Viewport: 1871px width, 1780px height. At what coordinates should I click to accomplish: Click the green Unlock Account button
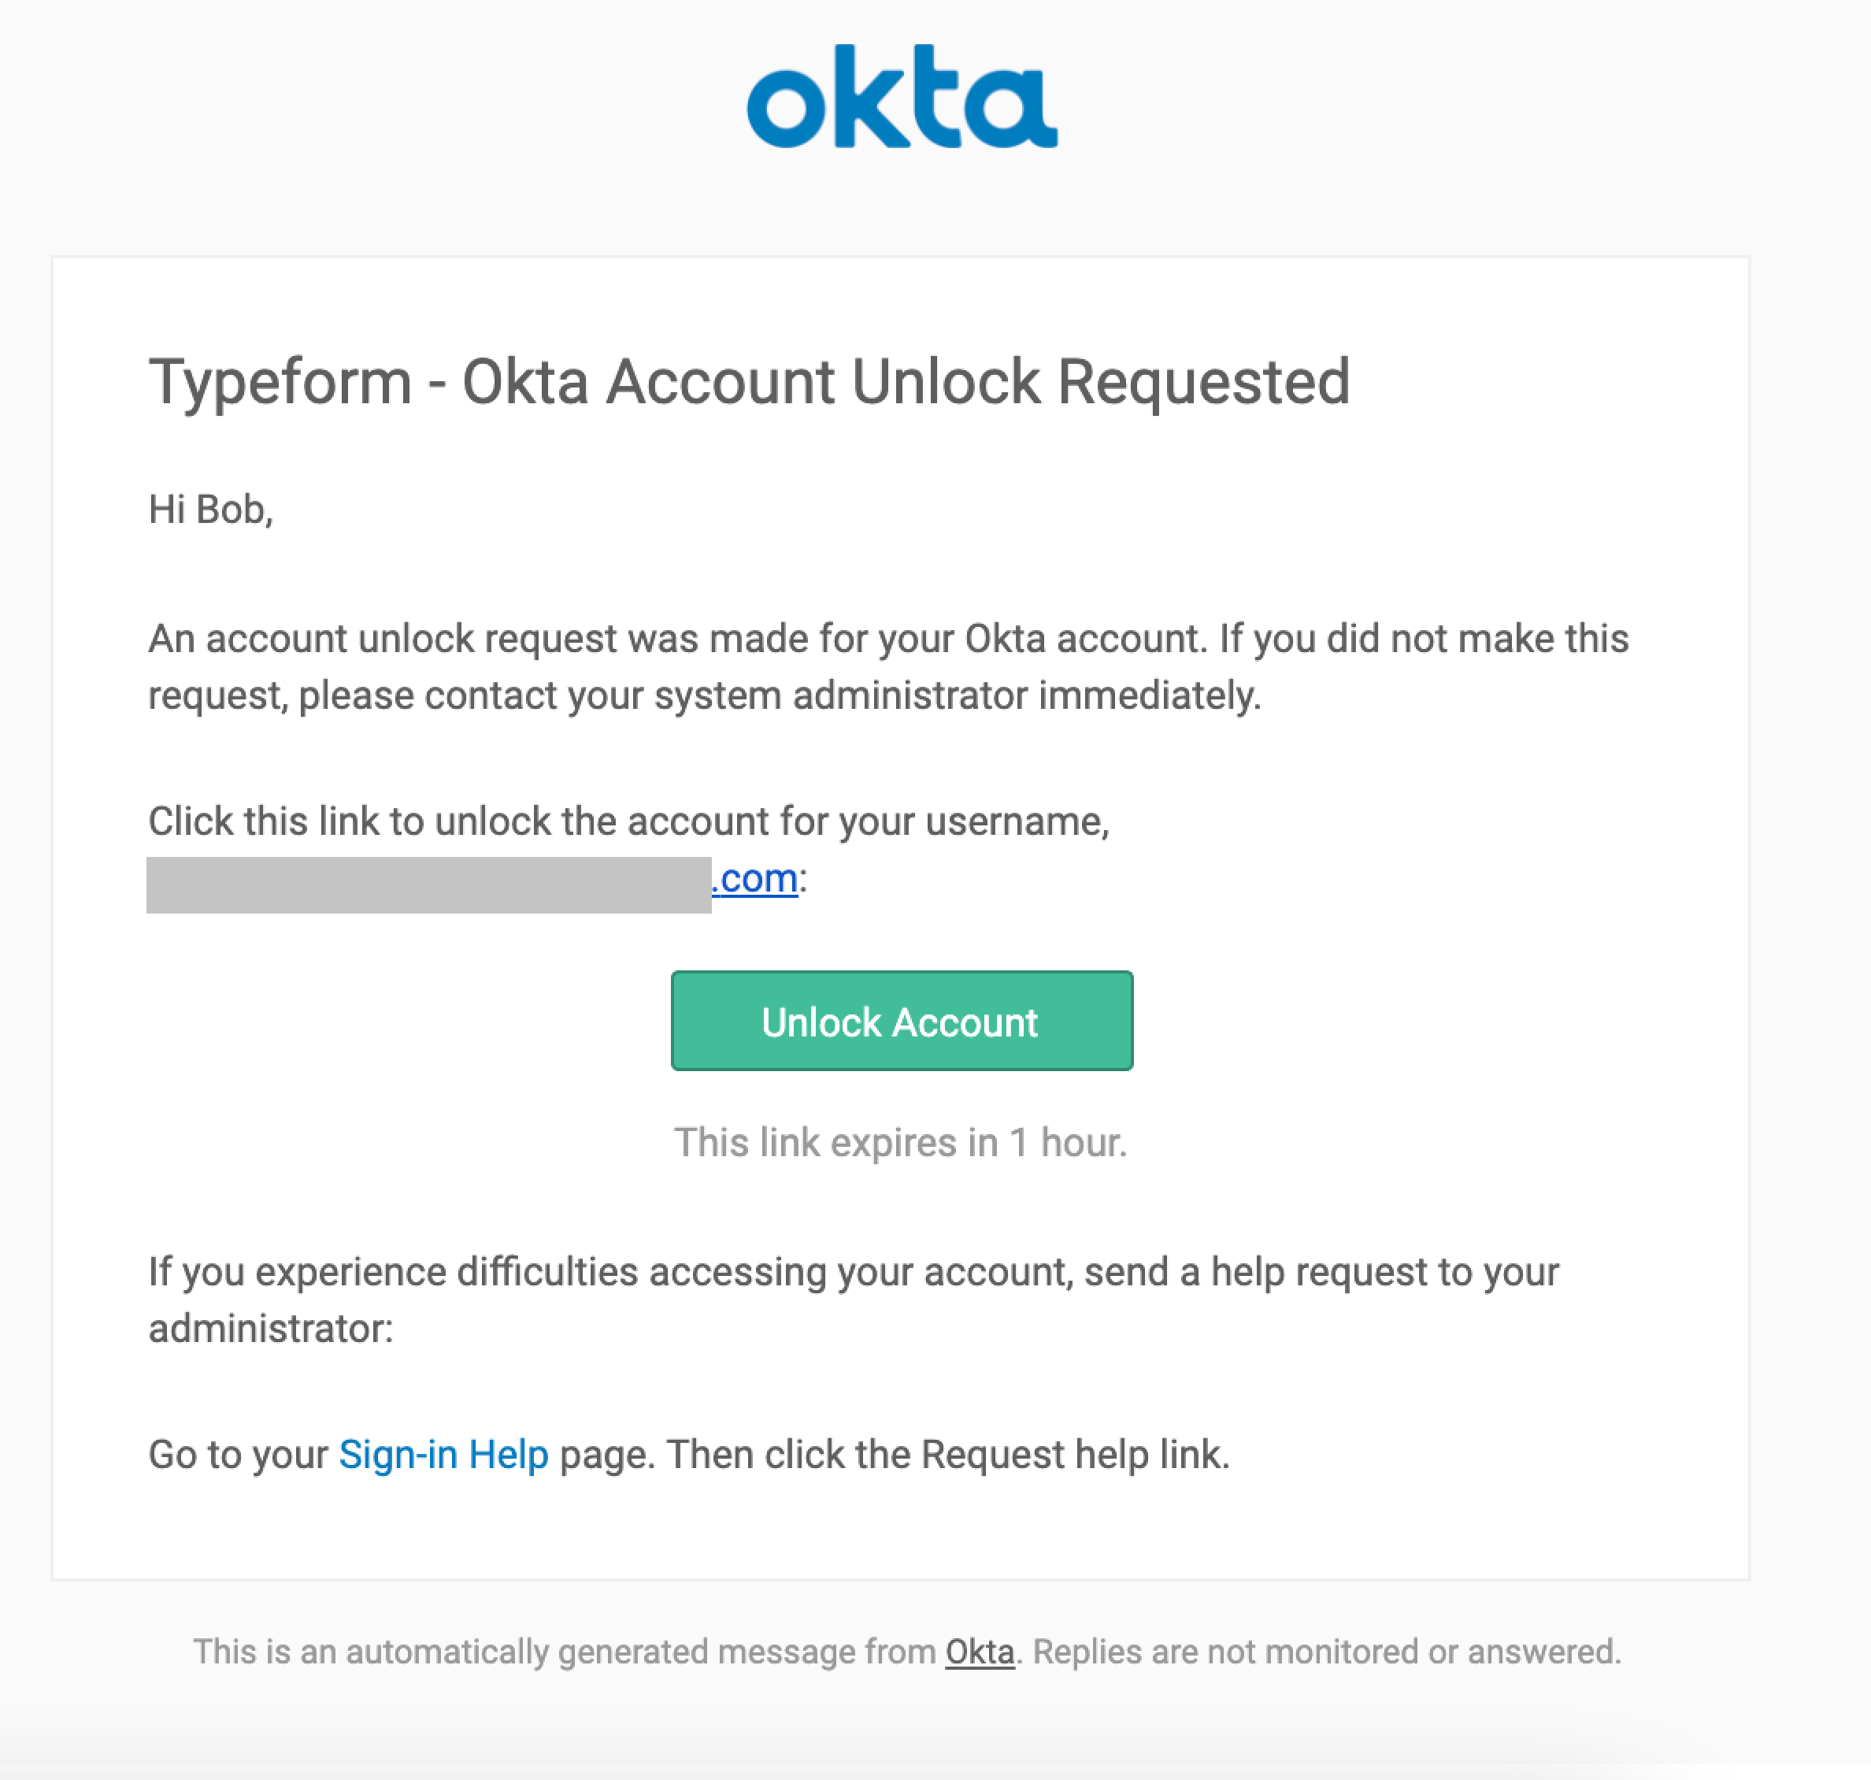click(x=902, y=1021)
